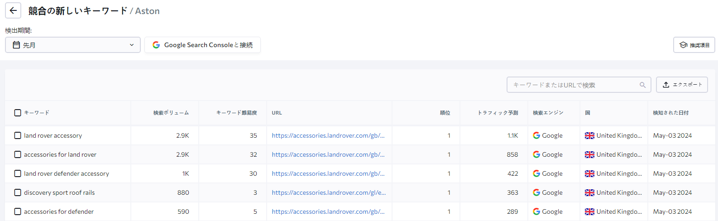Viewport: 718px width, 221px height.
Task: Check the 'discovery sport roof rails' row checkbox
Action: [18, 192]
